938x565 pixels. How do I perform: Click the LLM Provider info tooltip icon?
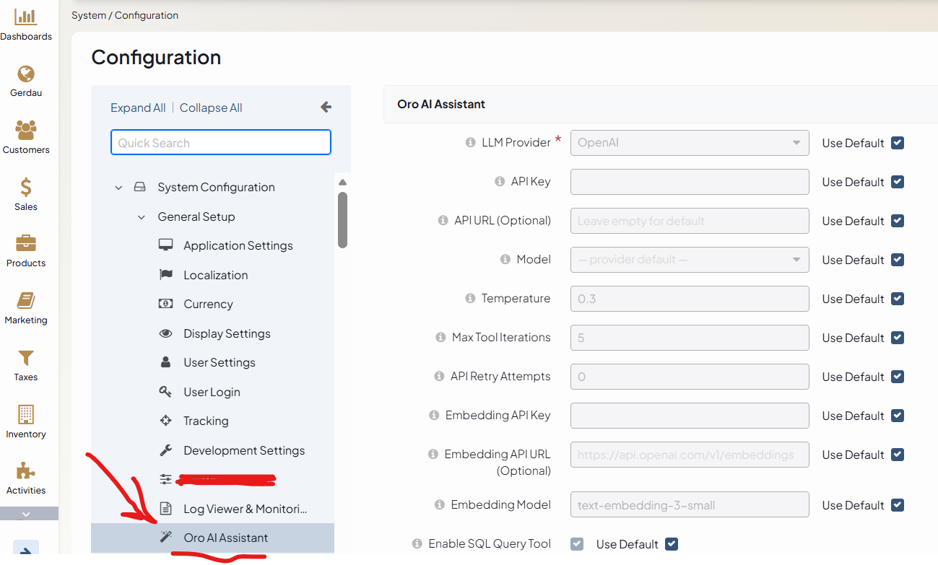[470, 143]
